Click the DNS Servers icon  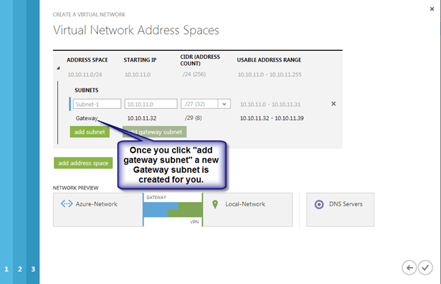point(320,204)
